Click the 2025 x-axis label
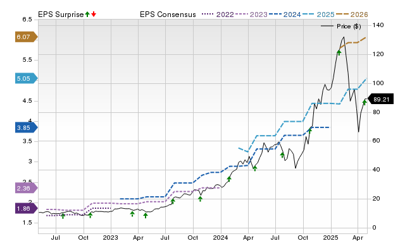 click(x=331, y=237)
